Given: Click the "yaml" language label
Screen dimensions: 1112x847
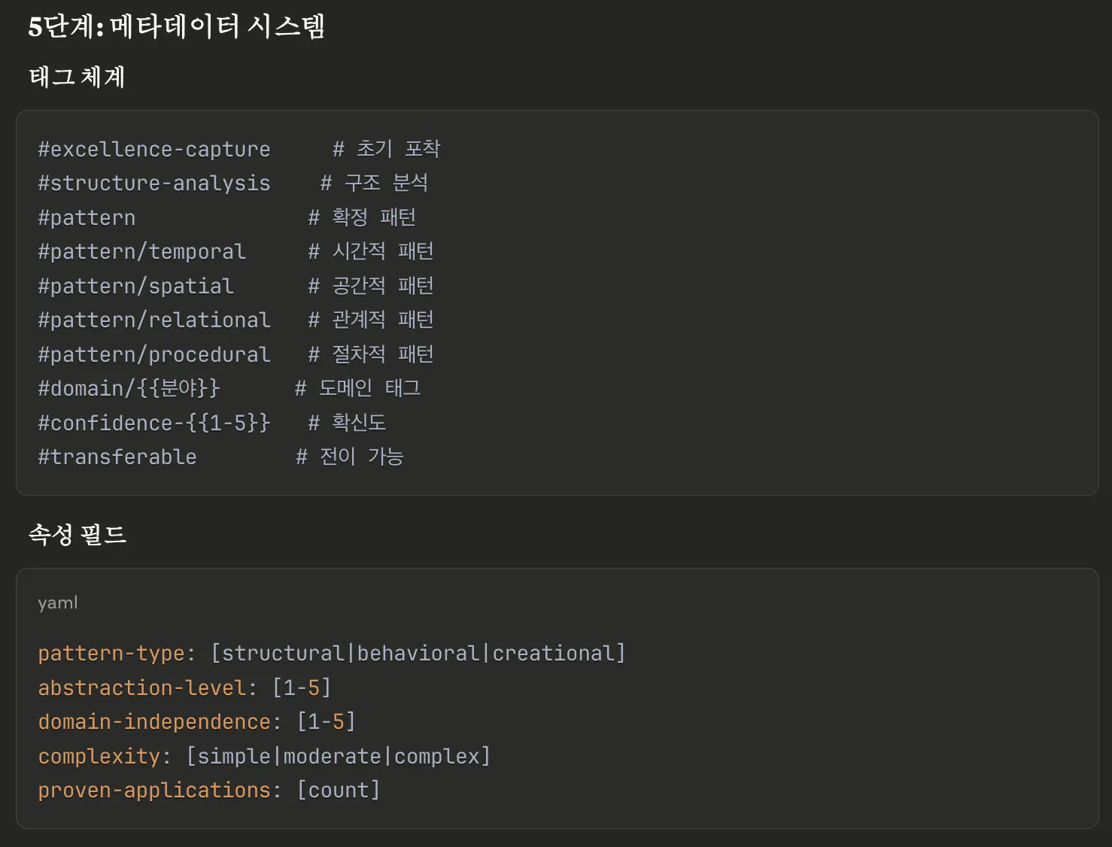Looking at the screenshot, I should pyautogui.click(x=58, y=603).
